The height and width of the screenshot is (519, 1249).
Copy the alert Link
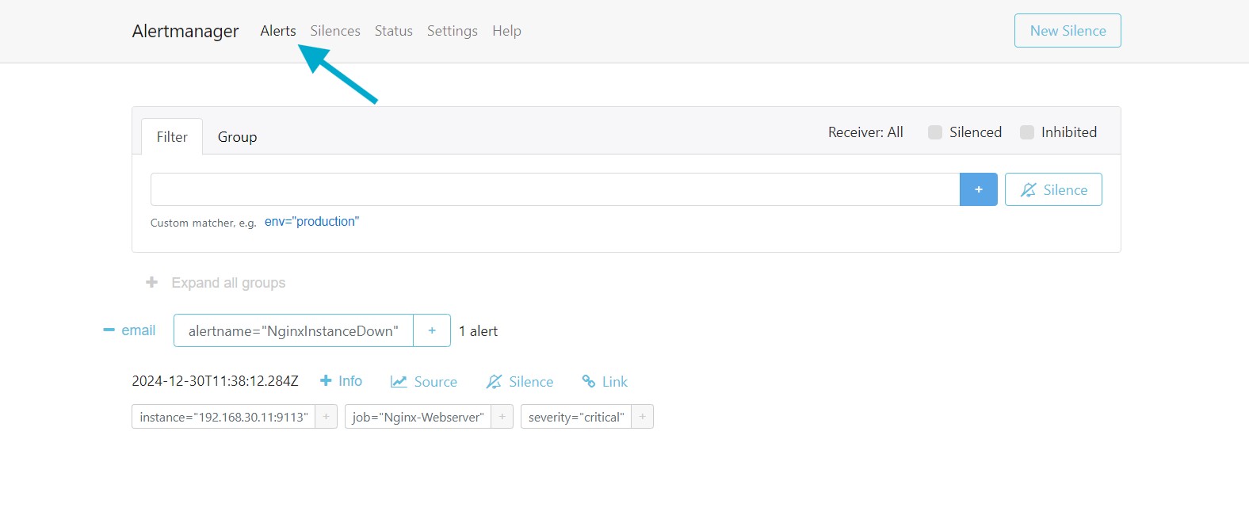click(605, 382)
